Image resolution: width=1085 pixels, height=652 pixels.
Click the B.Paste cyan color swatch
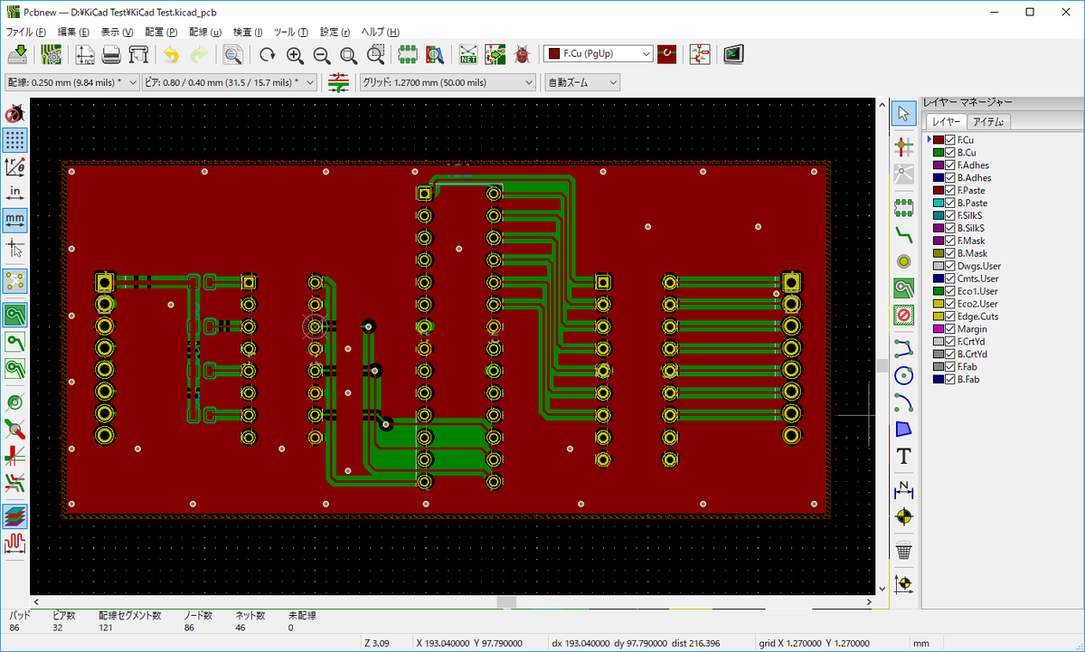[x=939, y=203]
